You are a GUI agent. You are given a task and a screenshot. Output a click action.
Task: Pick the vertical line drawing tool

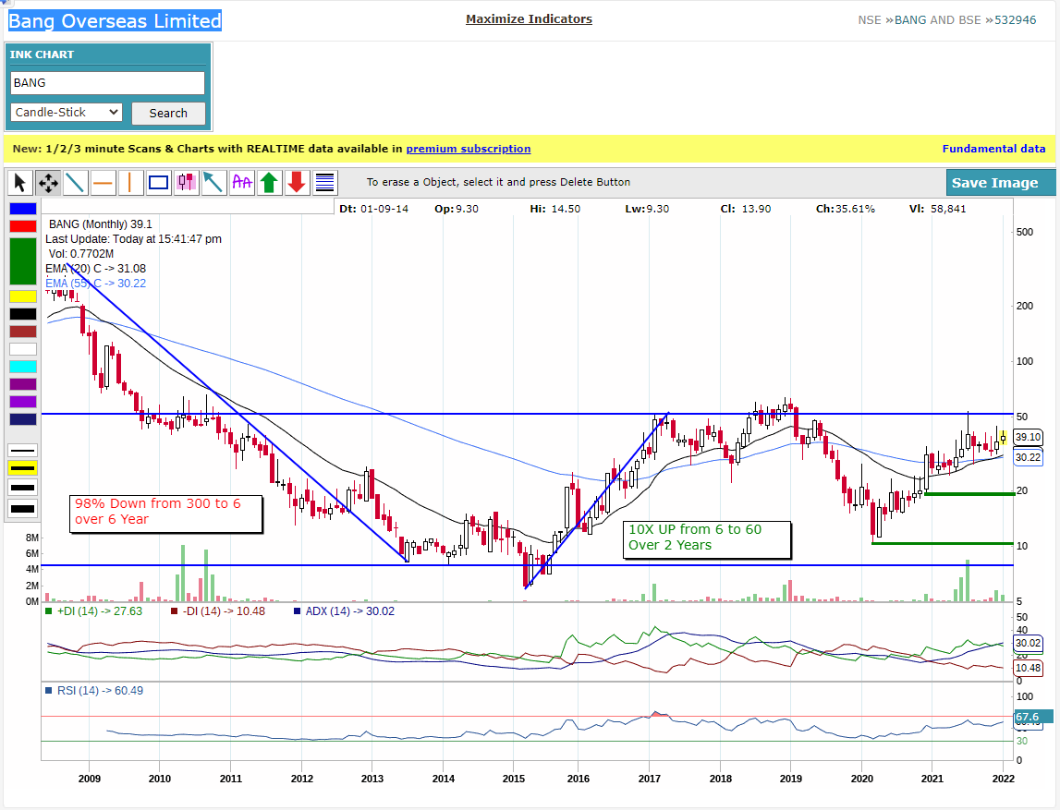[130, 182]
